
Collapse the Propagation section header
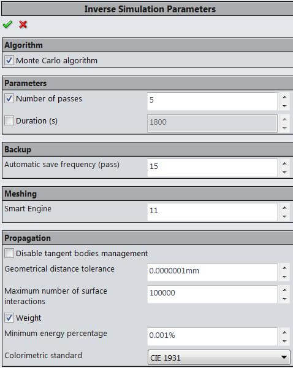[148, 238]
